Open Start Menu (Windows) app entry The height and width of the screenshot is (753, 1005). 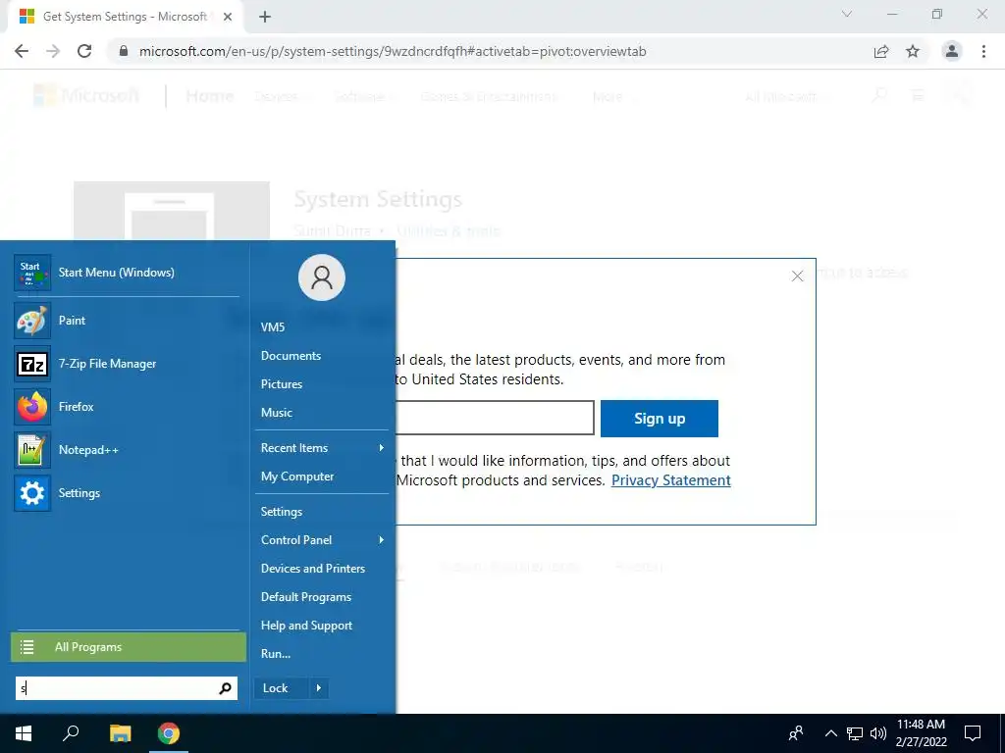coord(127,273)
